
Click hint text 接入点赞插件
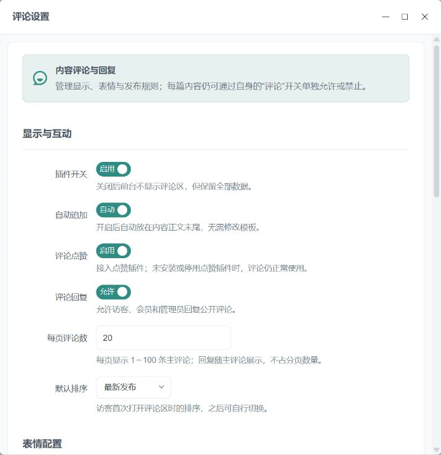click(120, 268)
